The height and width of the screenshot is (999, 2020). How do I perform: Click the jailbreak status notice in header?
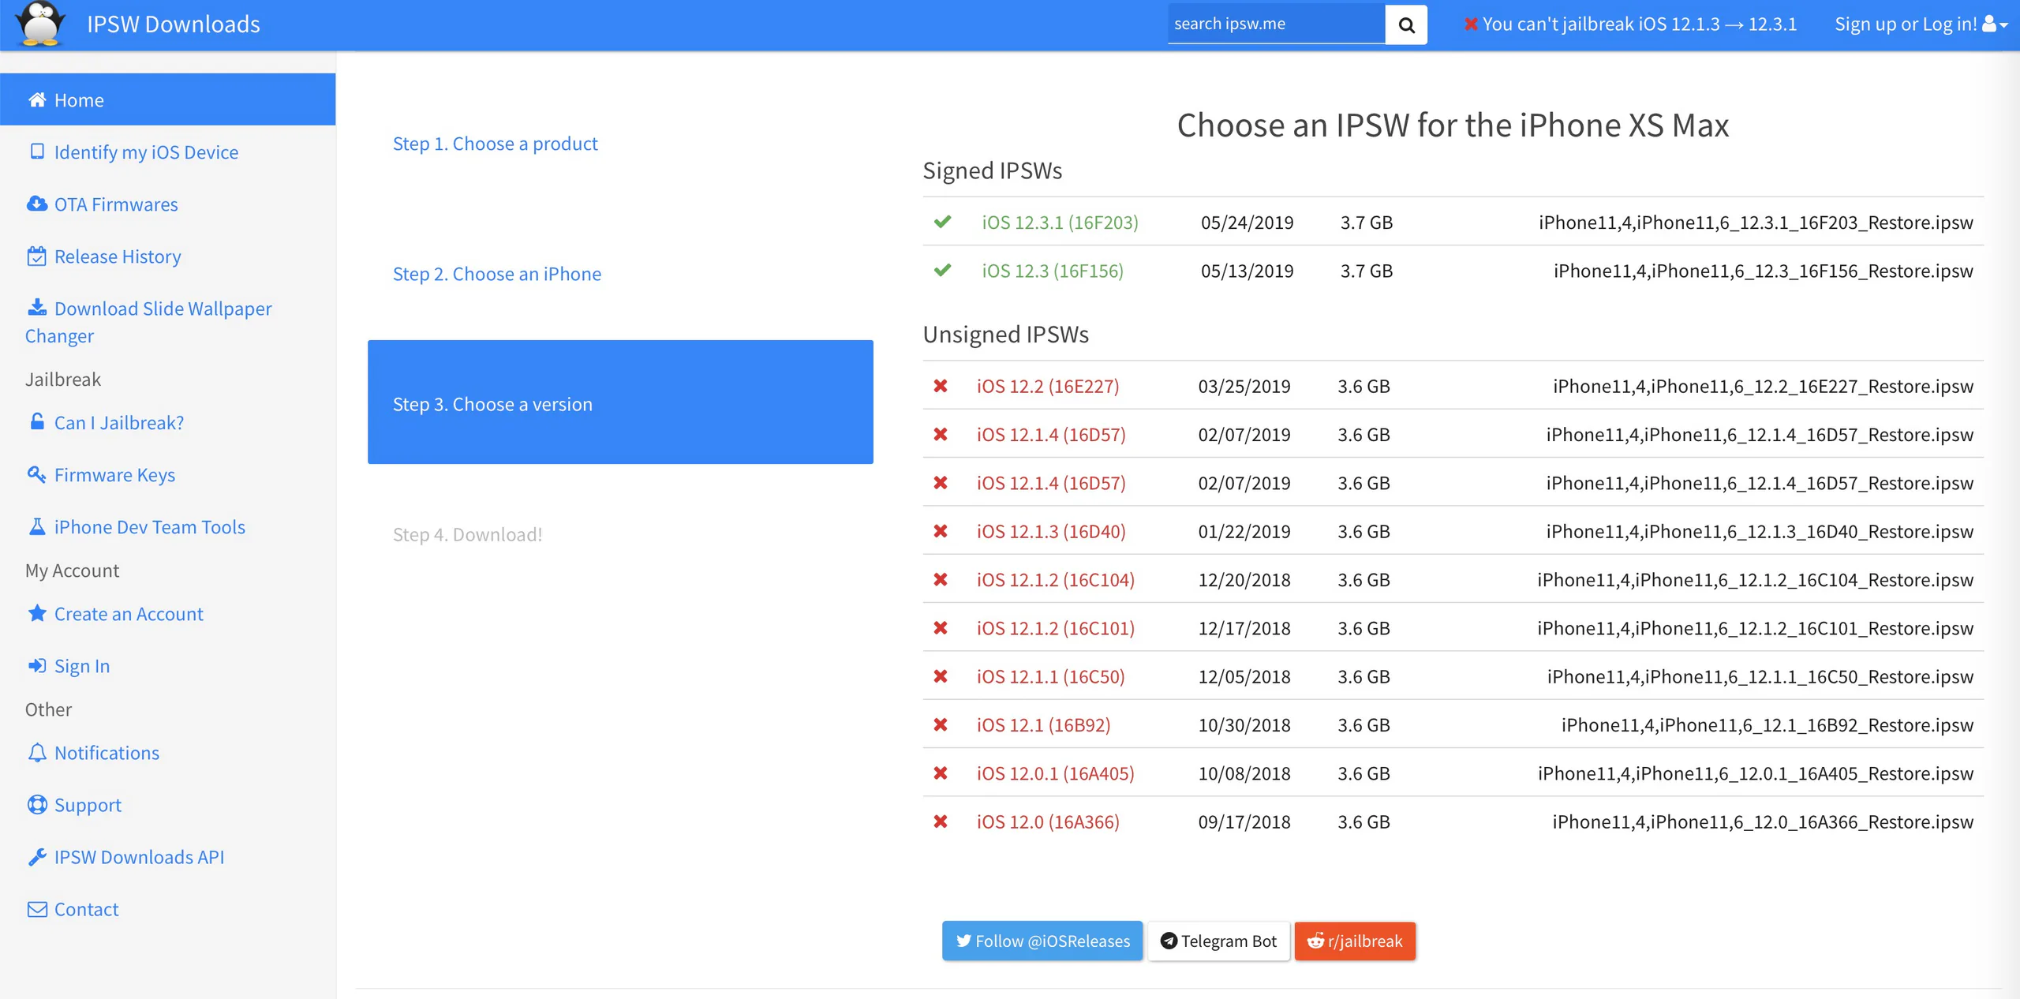click(x=1630, y=24)
